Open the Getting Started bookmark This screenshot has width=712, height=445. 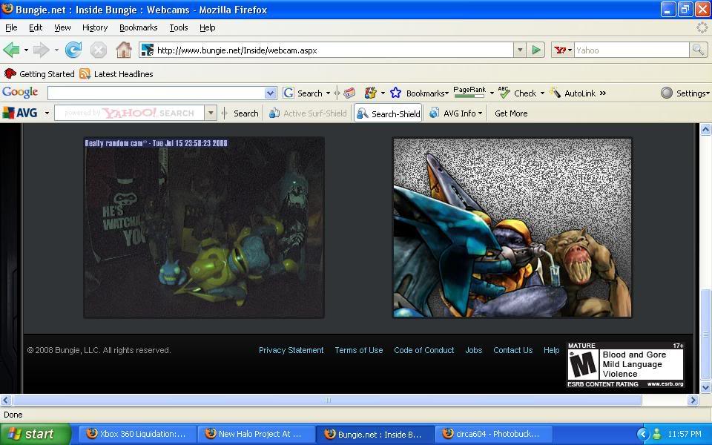(39, 74)
